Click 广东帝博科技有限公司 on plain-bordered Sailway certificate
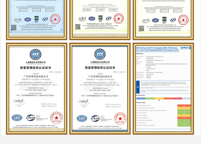This screenshot has width=201, height=144. (36, 76)
